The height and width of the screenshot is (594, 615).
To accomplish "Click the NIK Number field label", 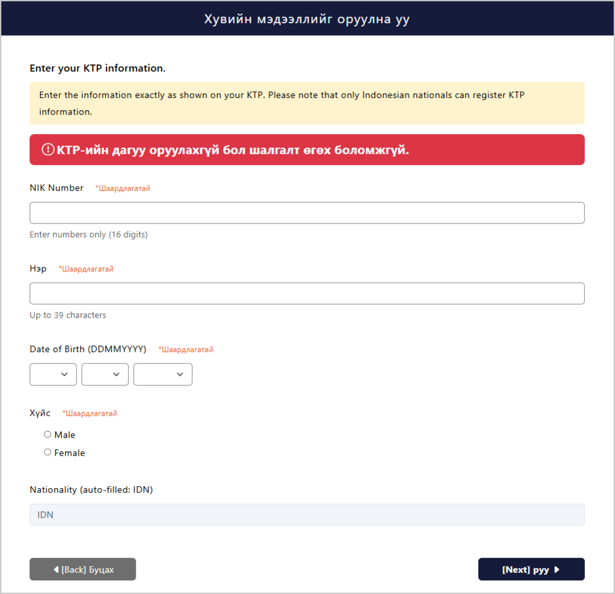I will pos(57,188).
